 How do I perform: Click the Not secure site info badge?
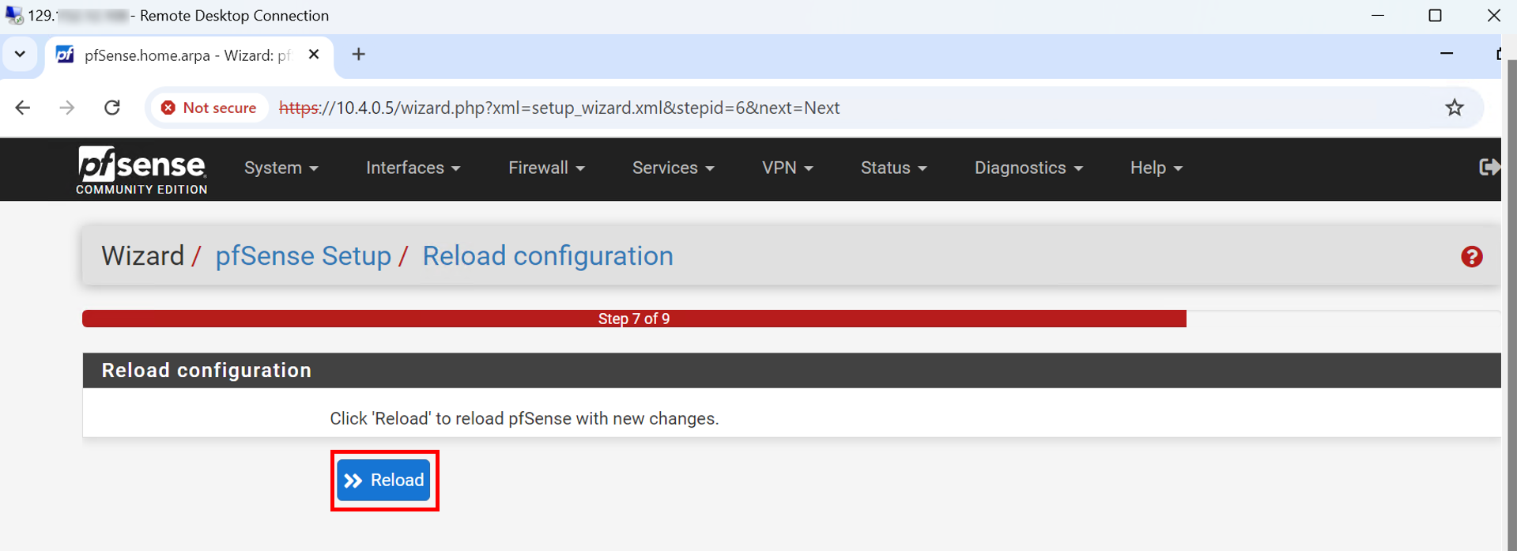(209, 108)
